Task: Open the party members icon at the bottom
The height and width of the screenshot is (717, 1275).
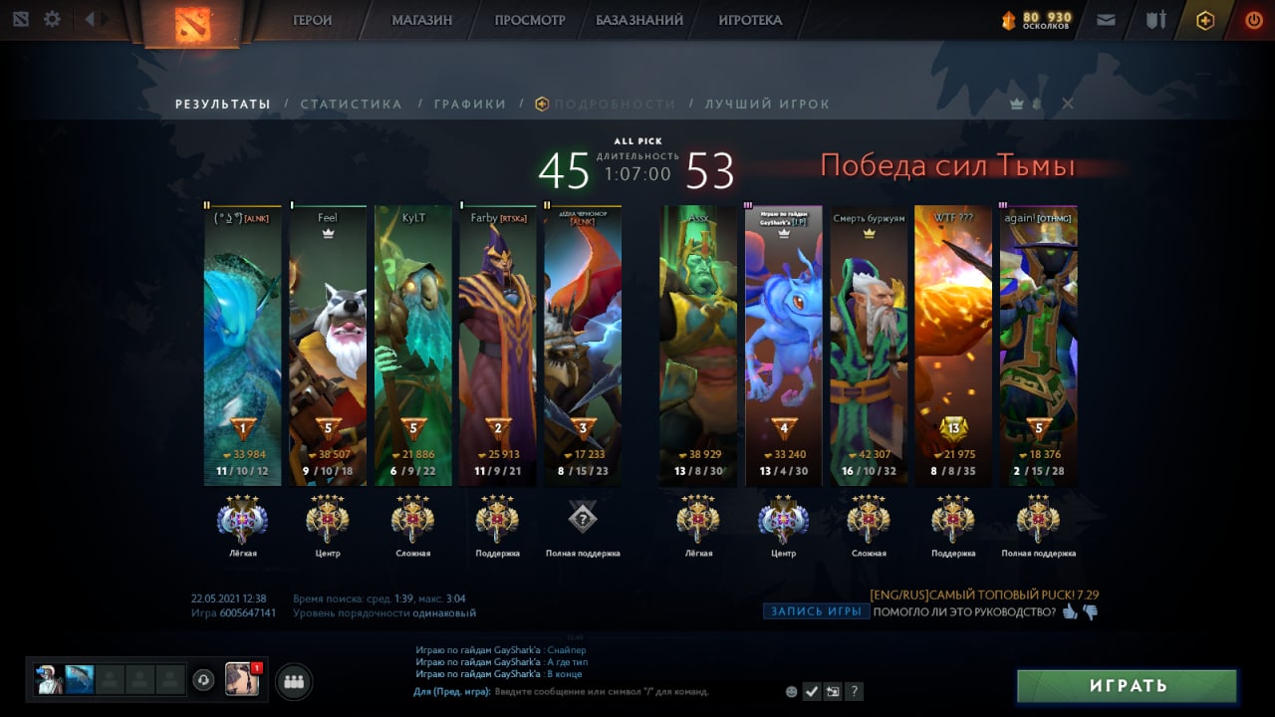Action: [x=293, y=681]
